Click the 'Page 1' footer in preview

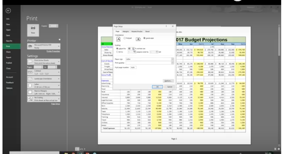tap(174, 139)
